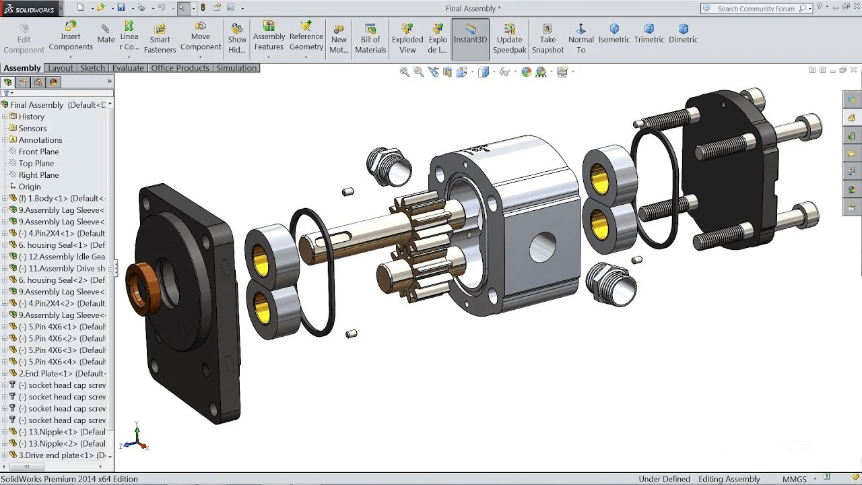Image resolution: width=862 pixels, height=485 pixels.
Task: Click the Search Community Forum field
Action: (754, 8)
